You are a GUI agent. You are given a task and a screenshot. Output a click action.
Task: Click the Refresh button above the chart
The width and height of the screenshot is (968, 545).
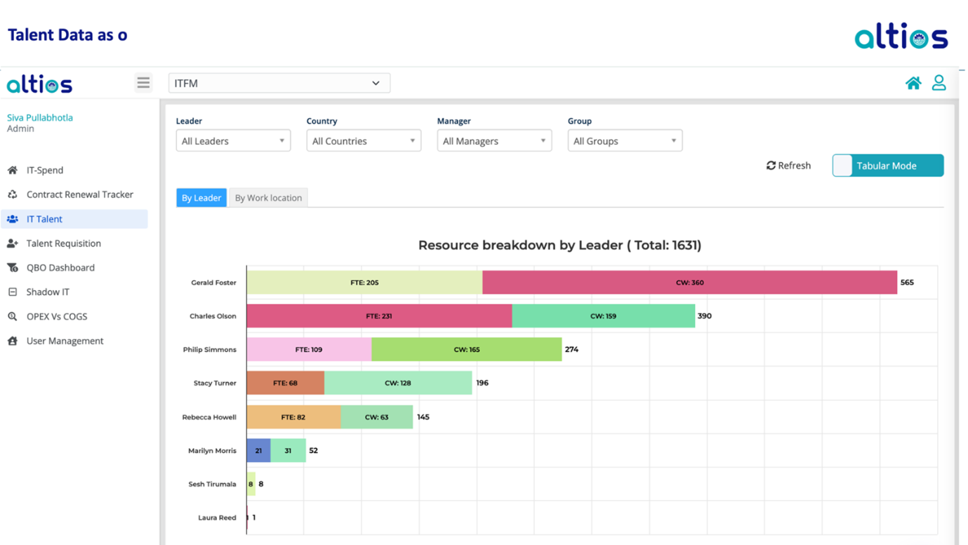click(788, 165)
